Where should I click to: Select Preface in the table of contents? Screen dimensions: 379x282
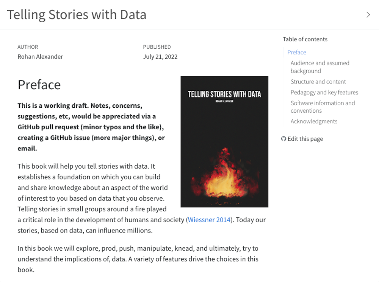pyautogui.click(x=297, y=52)
